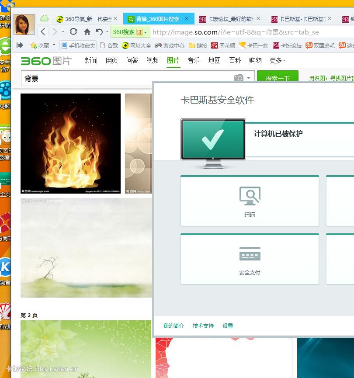The width and height of the screenshot is (354, 378).
Task: Select 购物 in the 360 navigation
Action: [x=255, y=60]
